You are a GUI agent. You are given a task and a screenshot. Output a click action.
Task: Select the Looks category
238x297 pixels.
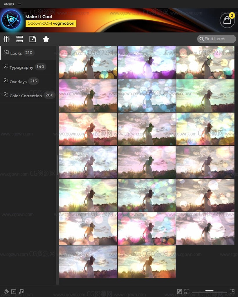(x=28, y=53)
